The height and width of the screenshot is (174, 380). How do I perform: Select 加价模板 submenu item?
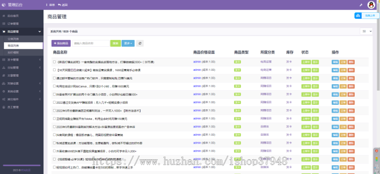[14, 52]
